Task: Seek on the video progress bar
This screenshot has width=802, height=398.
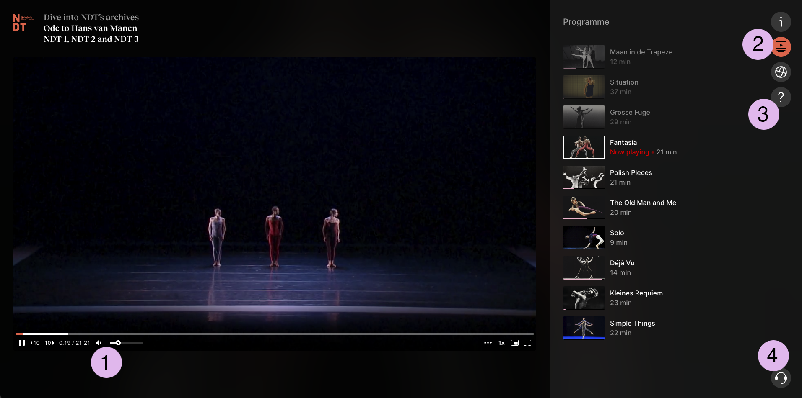Action: coord(274,334)
